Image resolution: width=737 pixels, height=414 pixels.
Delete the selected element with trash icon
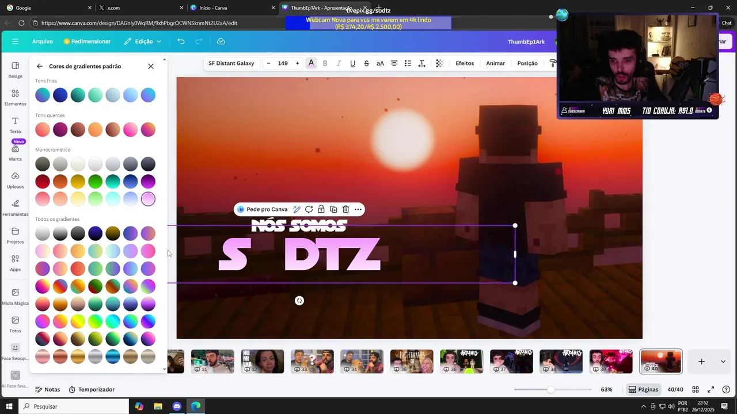[345, 209]
